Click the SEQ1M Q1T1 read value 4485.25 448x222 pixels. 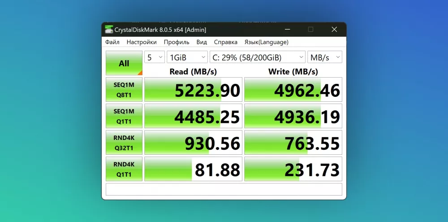point(194,116)
